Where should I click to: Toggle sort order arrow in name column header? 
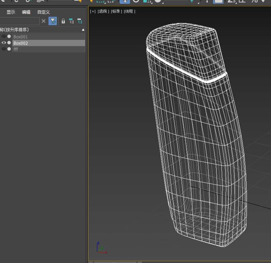83,30
